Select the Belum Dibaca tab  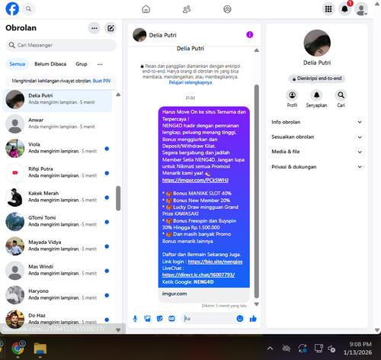pos(50,64)
